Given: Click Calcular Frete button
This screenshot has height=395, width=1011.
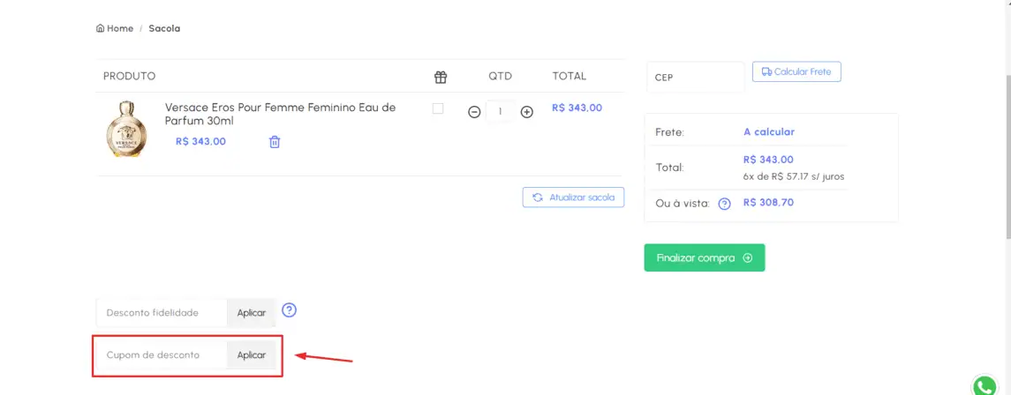Looking at the screenshot, I should [796, 71].
